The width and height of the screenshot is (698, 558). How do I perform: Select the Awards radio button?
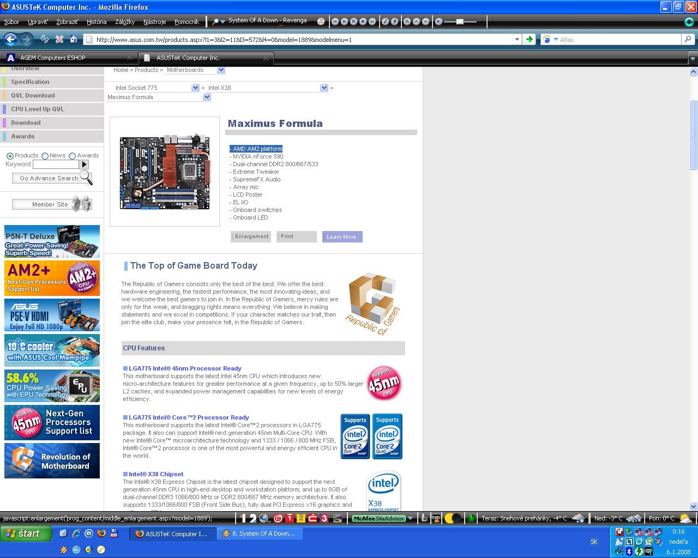click(72, 156)
